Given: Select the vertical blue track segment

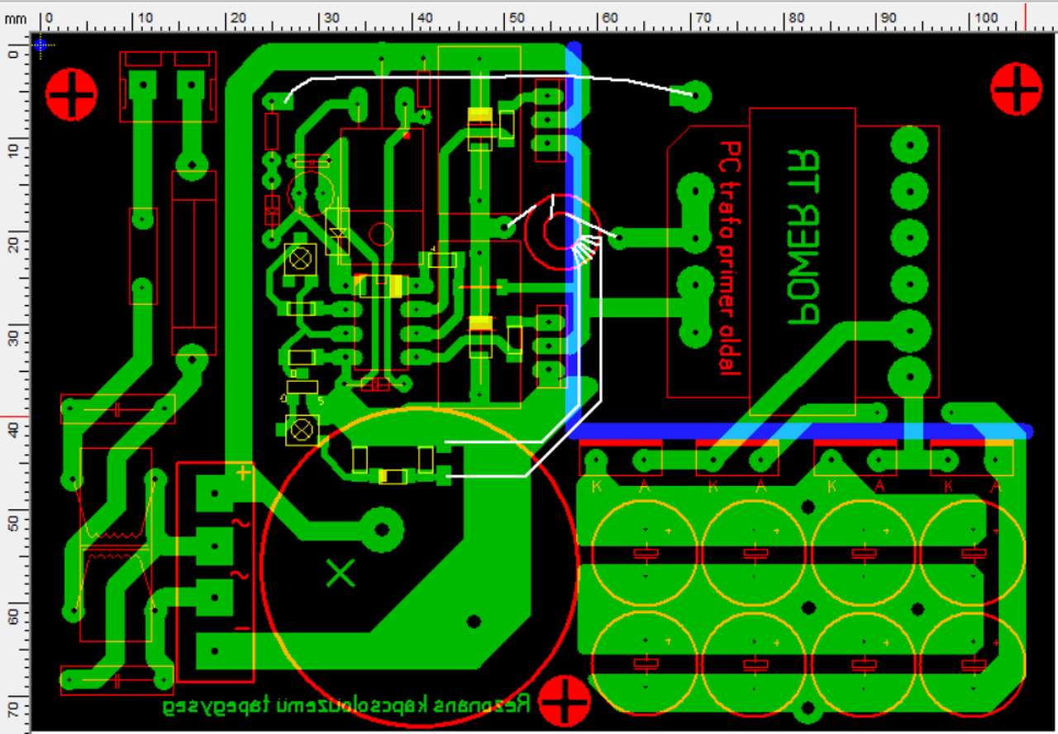Looking at the screenshot, I should tap(574, 238).
